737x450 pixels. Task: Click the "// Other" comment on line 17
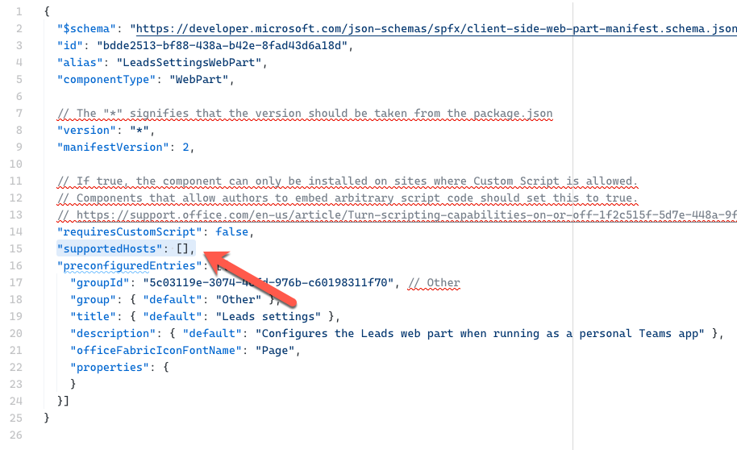pyautogui.click(x=434, y=282)
